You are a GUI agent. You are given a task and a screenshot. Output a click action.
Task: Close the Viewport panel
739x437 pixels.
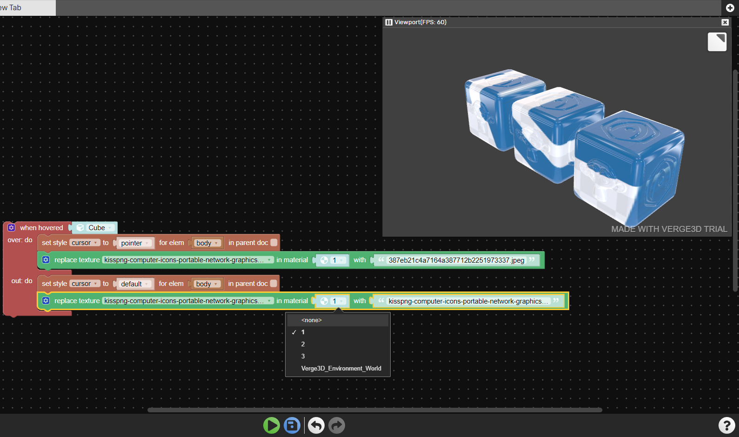pyautogui.click(x=725, y=22)
